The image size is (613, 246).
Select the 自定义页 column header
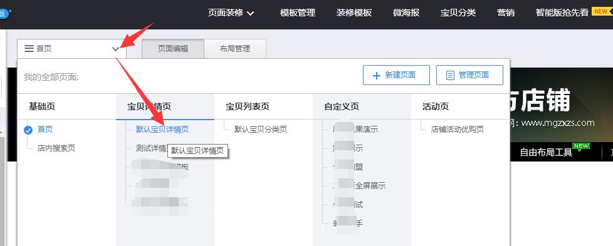point(342,106)
